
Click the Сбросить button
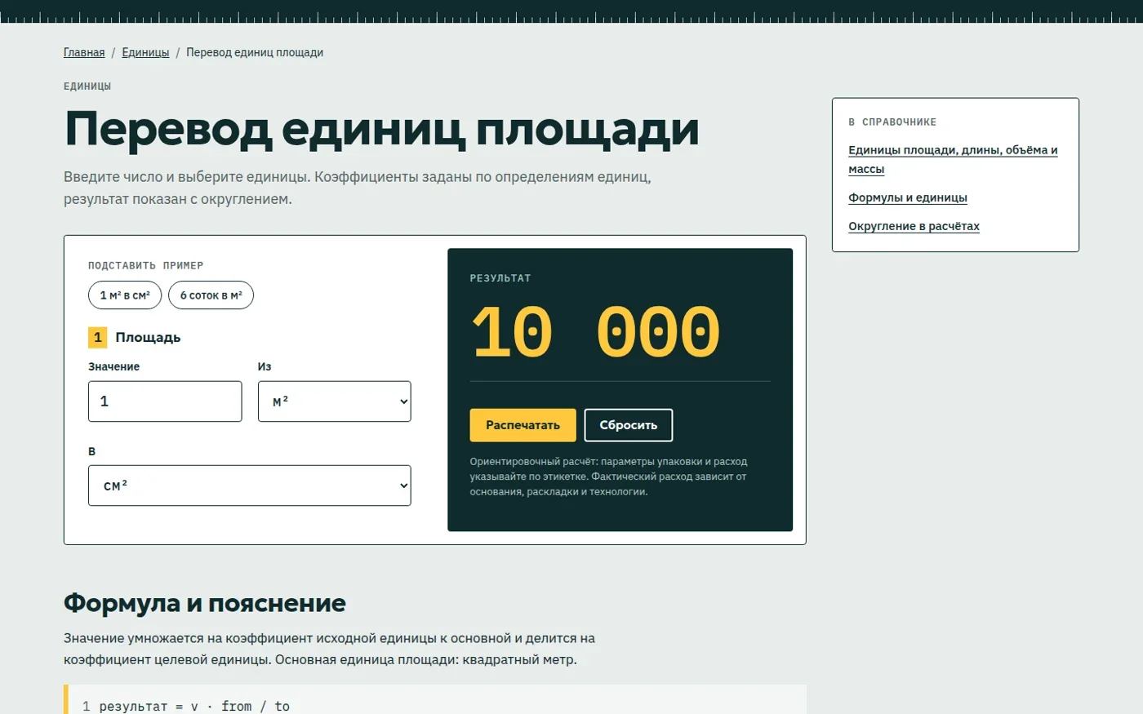click(629, 425)
